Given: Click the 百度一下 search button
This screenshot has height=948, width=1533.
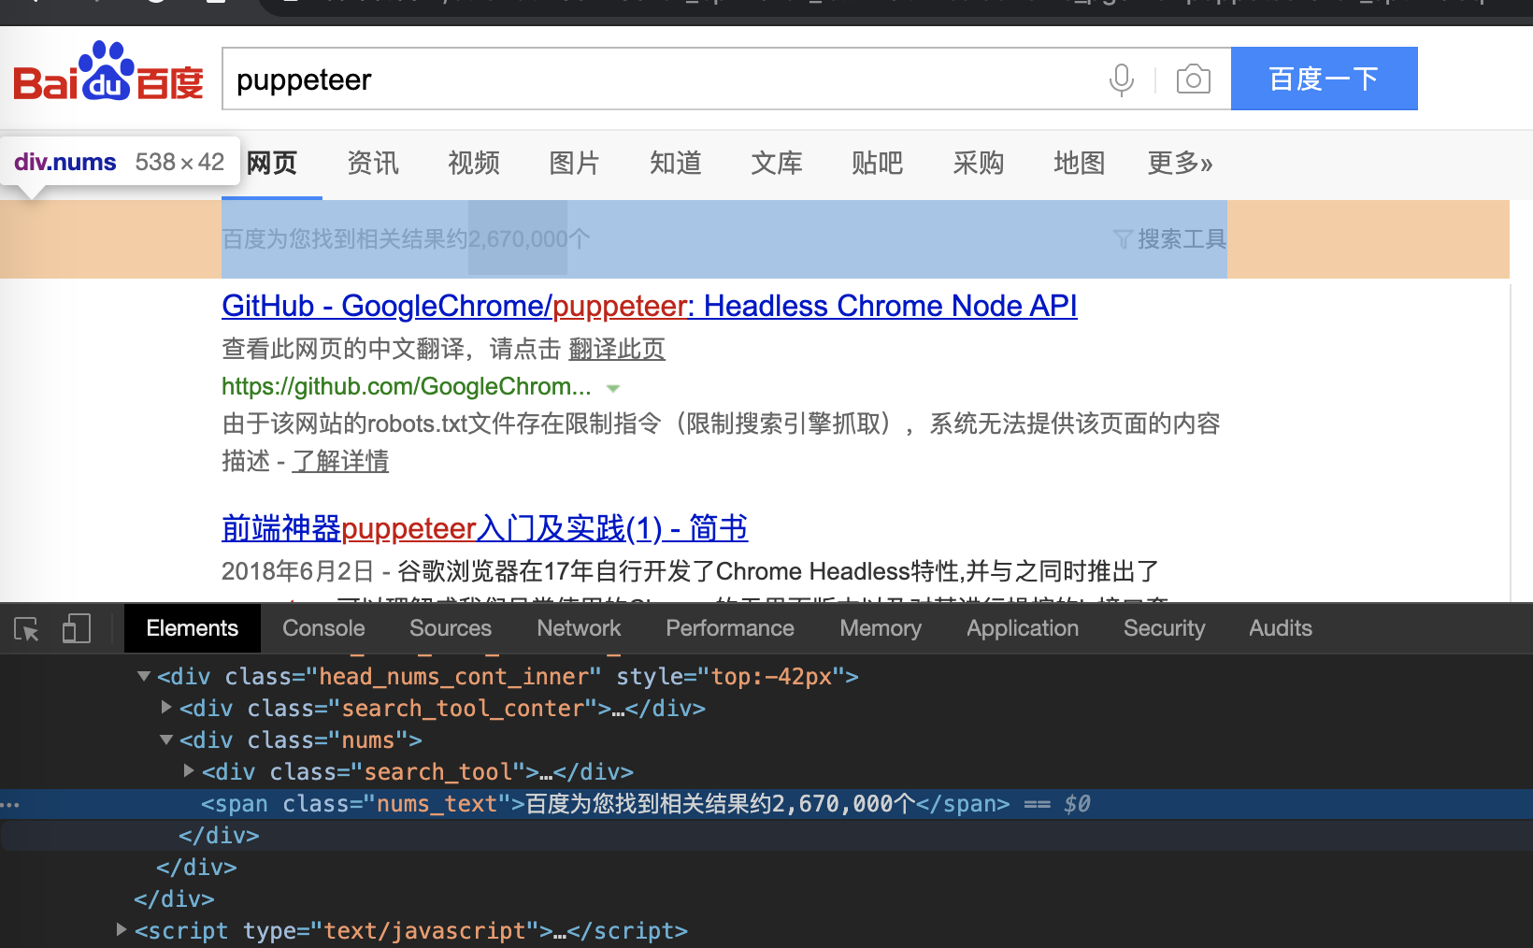Looking at the screenshot, I should pyautogui.click(x=1324, y=79).
